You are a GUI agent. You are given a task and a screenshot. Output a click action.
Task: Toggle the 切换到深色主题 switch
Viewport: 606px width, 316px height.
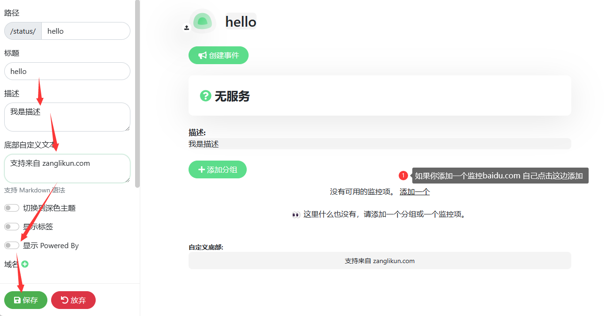(x=12, y=208)
